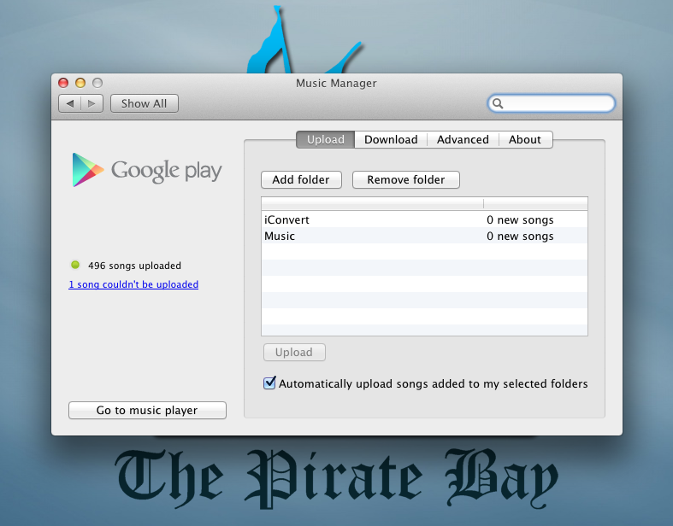Click the disabled Upload button below list

click(294, 353)
